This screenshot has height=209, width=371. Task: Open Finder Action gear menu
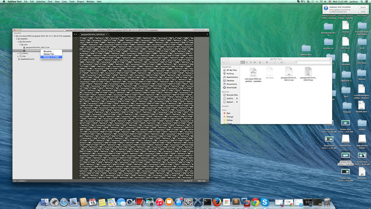pos(267,62)
